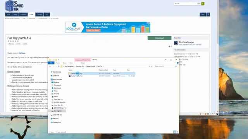This screenshot has width=248, height=139.
Task: Click My Computer in the address bar
Action: [69, 66]
